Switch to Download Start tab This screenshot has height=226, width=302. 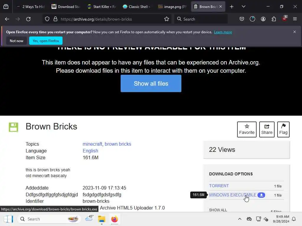click(66, 7)
